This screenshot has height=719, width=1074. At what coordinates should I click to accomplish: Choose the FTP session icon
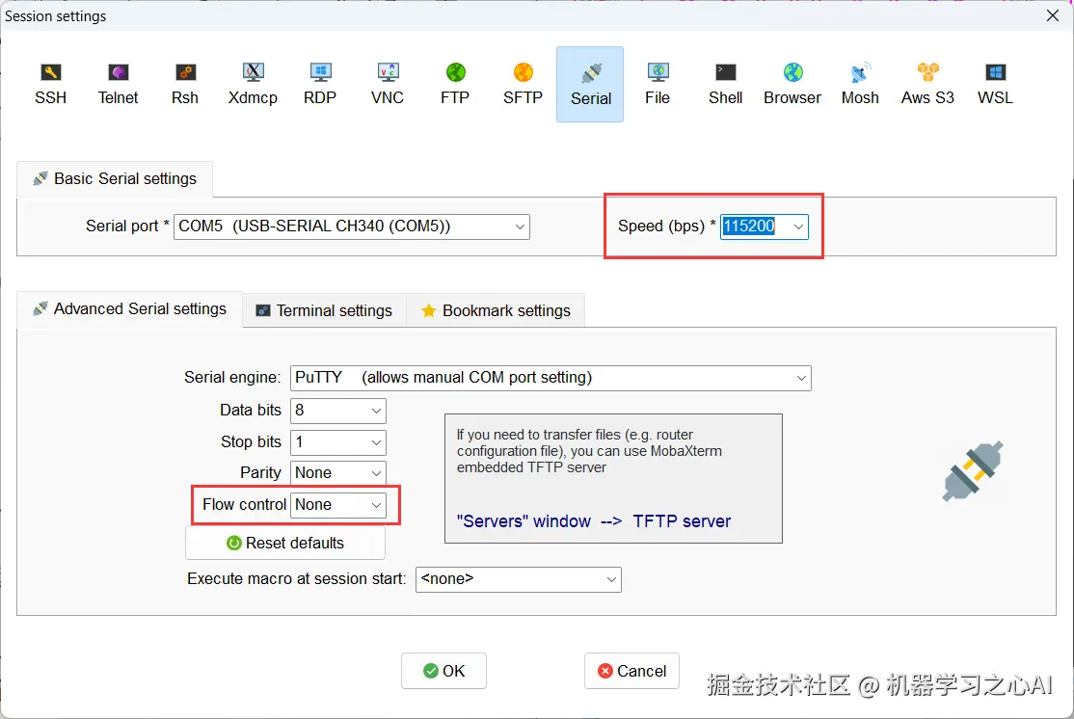tap(455, 84)
